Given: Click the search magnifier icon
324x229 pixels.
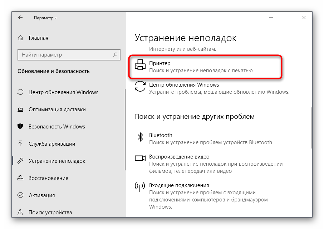Looking at the screenshot, I should point(115,55).
